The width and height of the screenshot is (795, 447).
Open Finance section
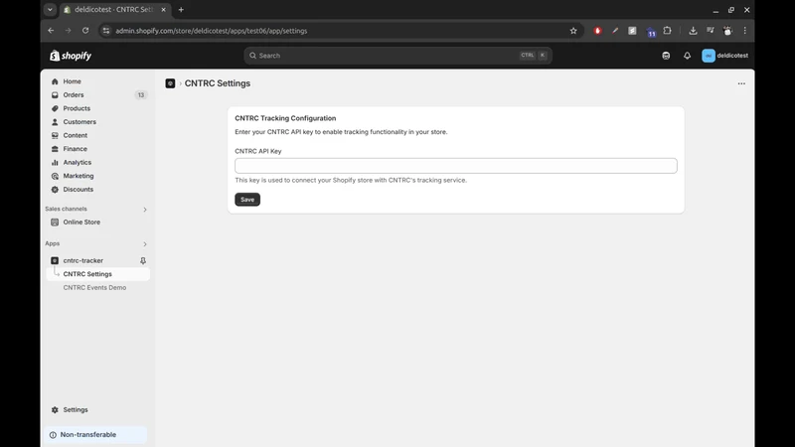tap(76, 149)
